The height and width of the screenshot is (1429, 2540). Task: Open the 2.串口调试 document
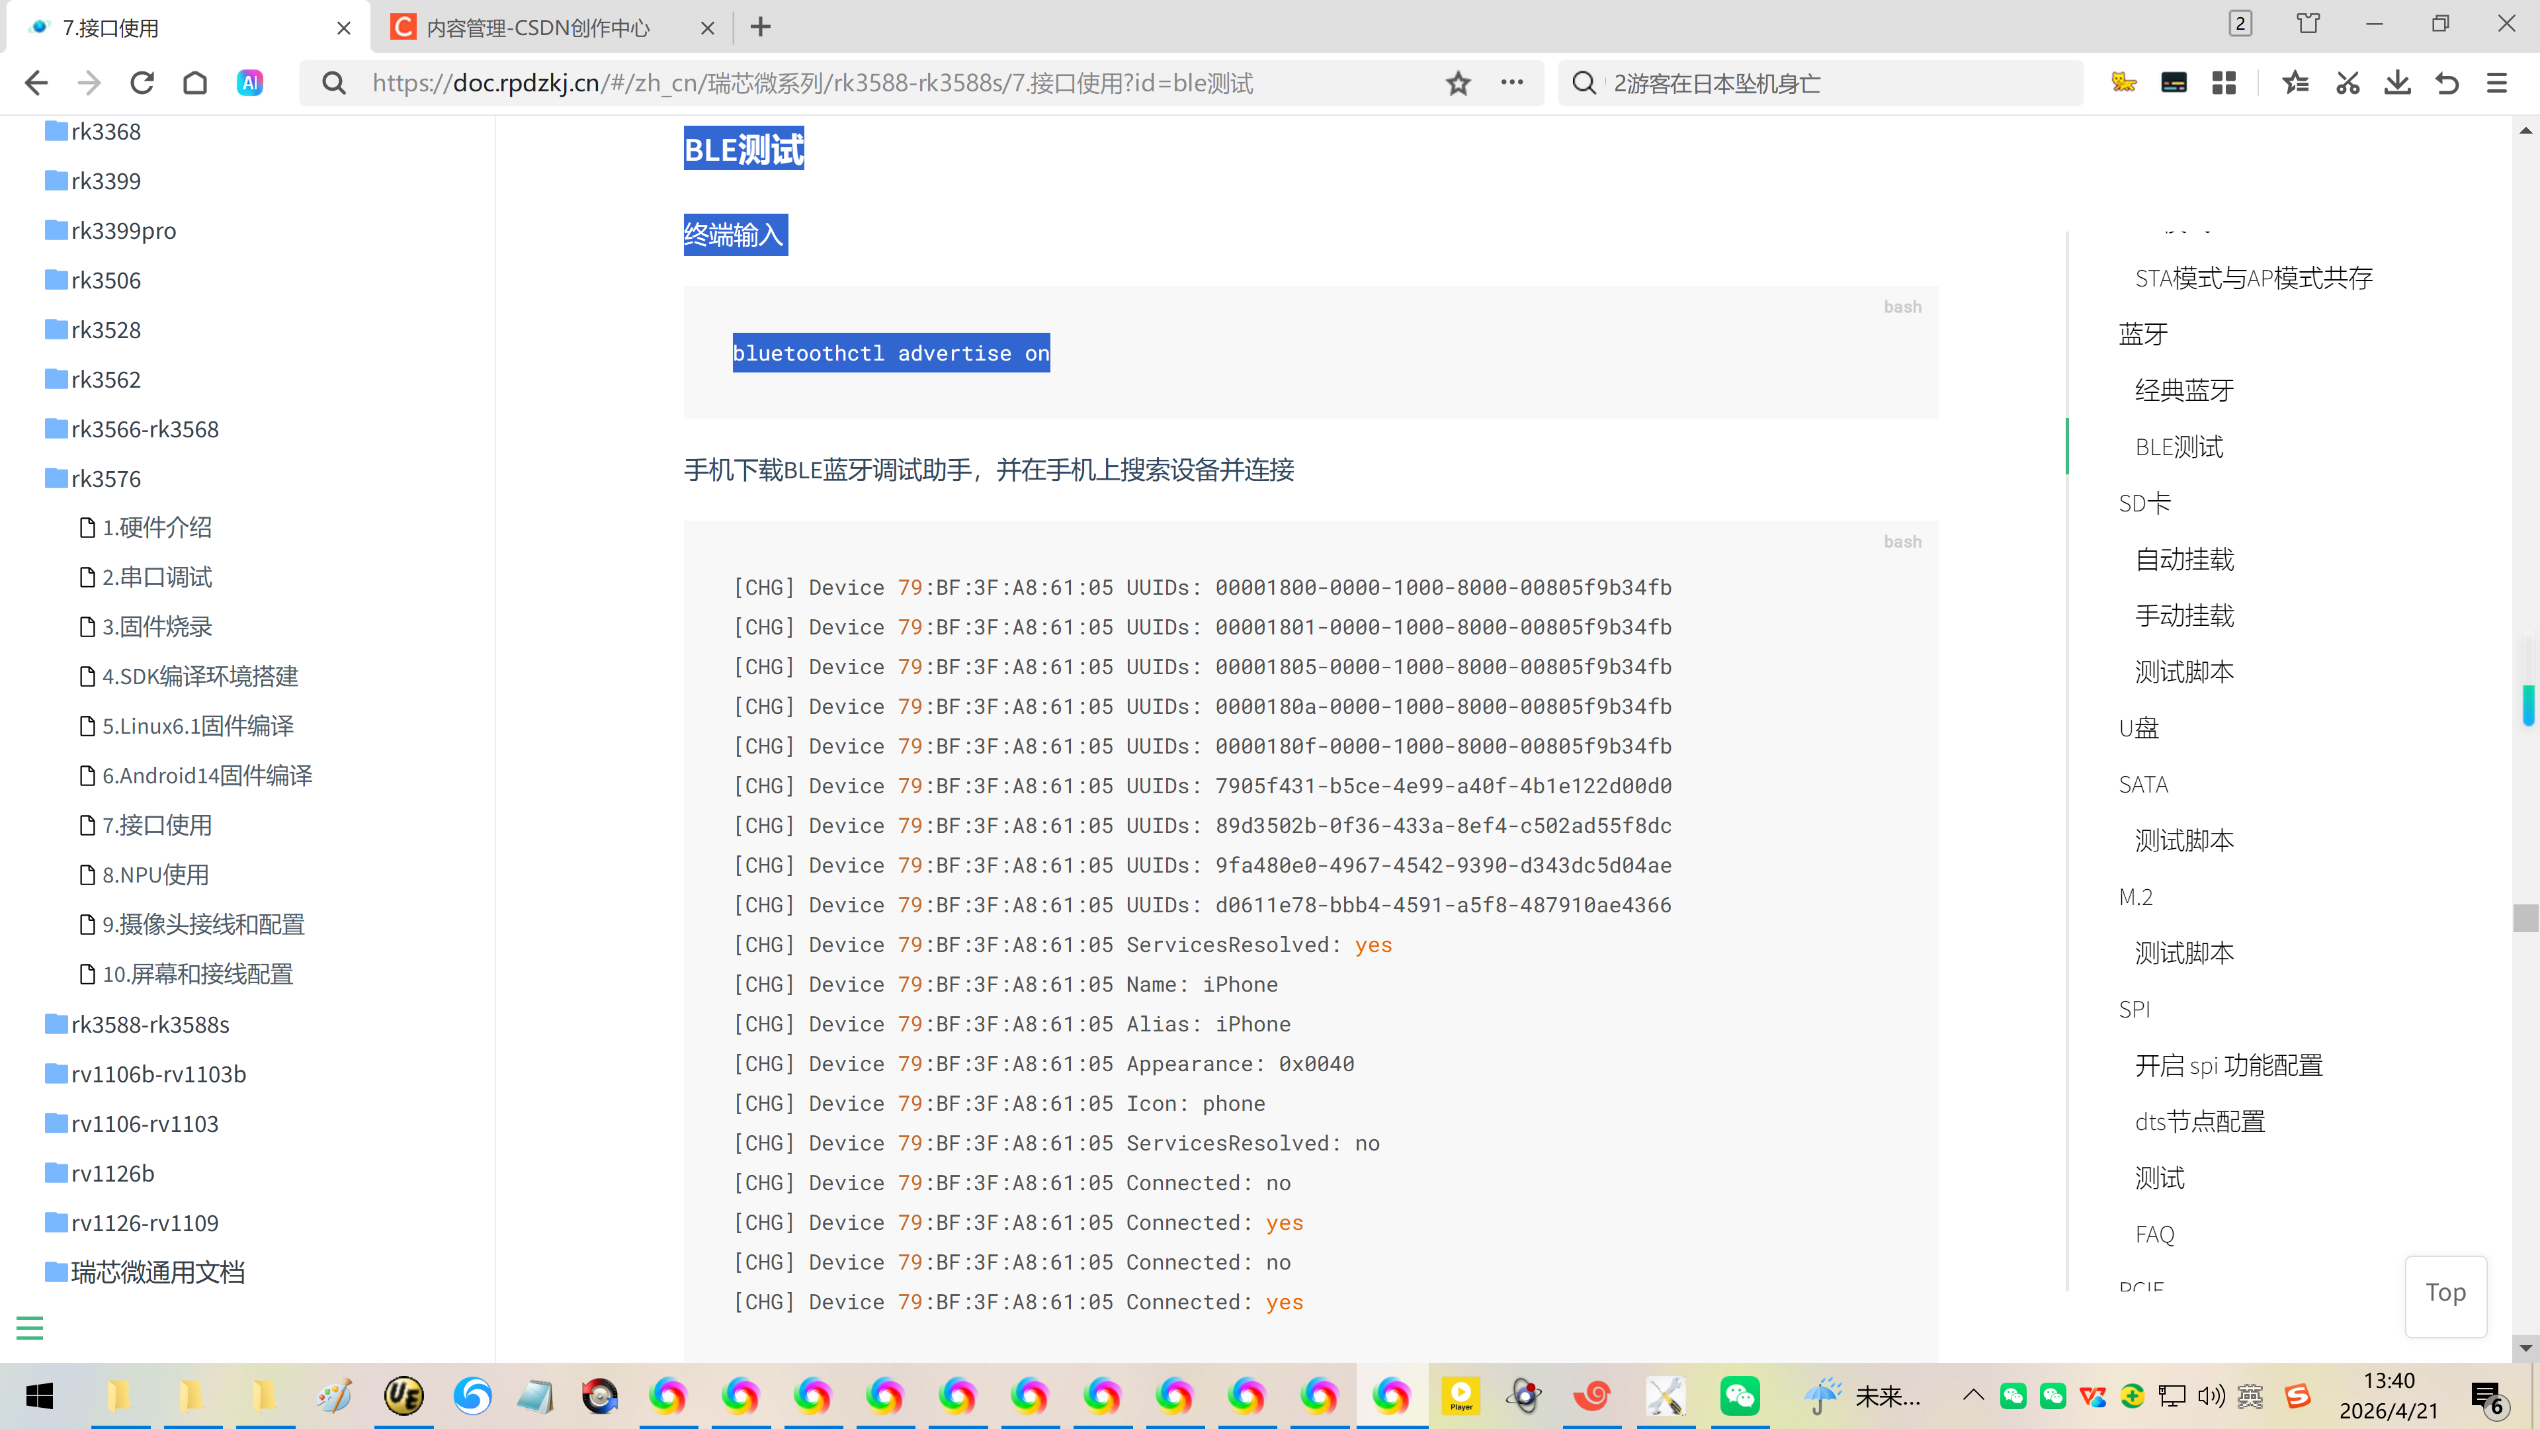(146, 577)
